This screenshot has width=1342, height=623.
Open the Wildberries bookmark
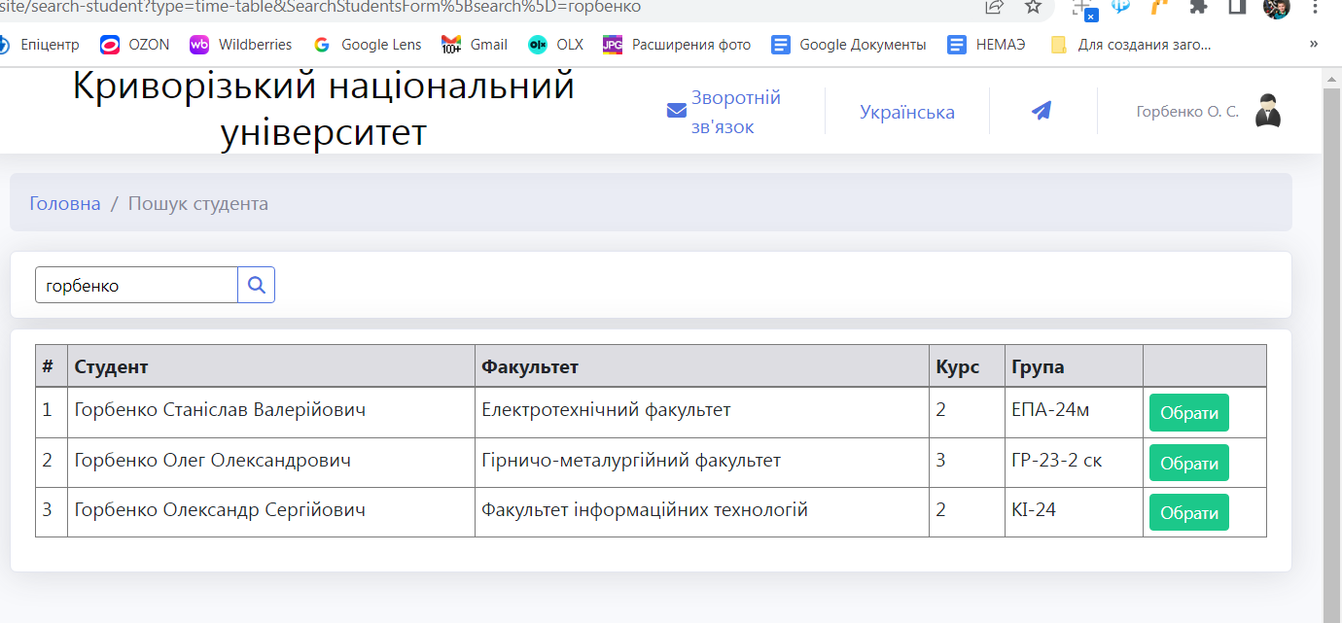[x=241, y=45]
